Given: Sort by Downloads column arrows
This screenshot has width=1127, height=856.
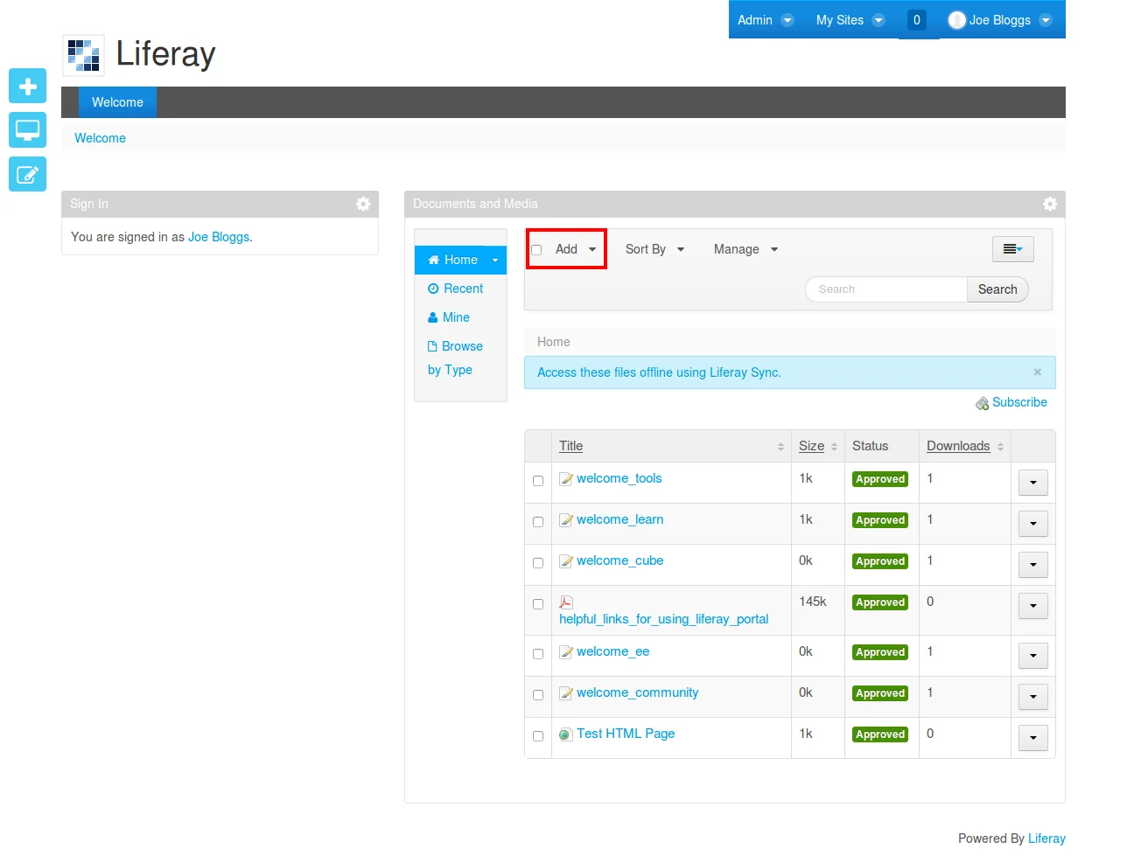Looking at the screenshot, I should [x=1000, y=447].
